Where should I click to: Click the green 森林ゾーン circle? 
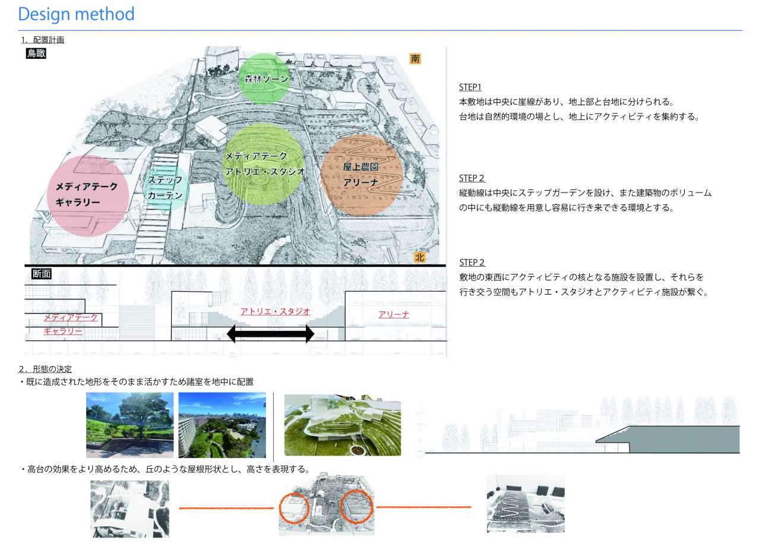(264, 78)
